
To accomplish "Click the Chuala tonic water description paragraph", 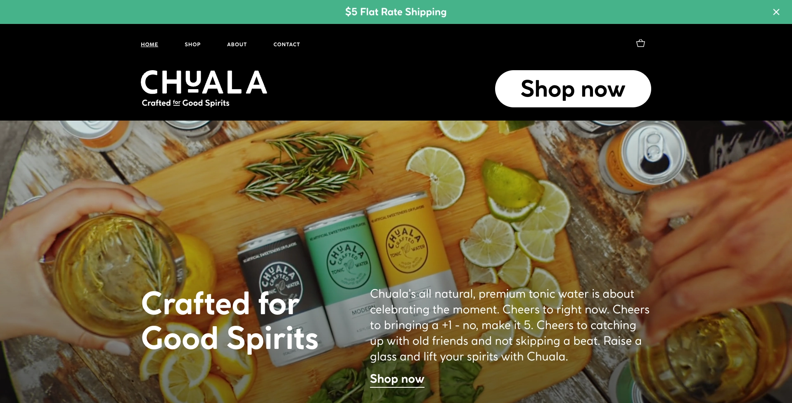I will point(510,325).
